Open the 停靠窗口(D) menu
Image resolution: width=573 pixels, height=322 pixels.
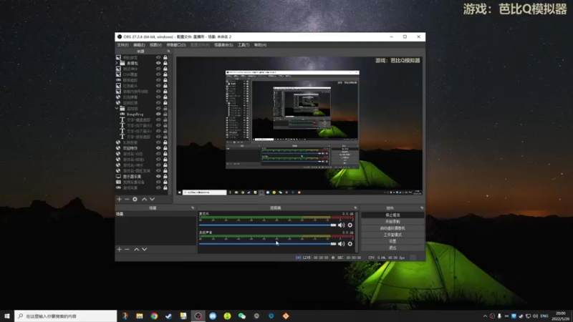click(176, 45)
